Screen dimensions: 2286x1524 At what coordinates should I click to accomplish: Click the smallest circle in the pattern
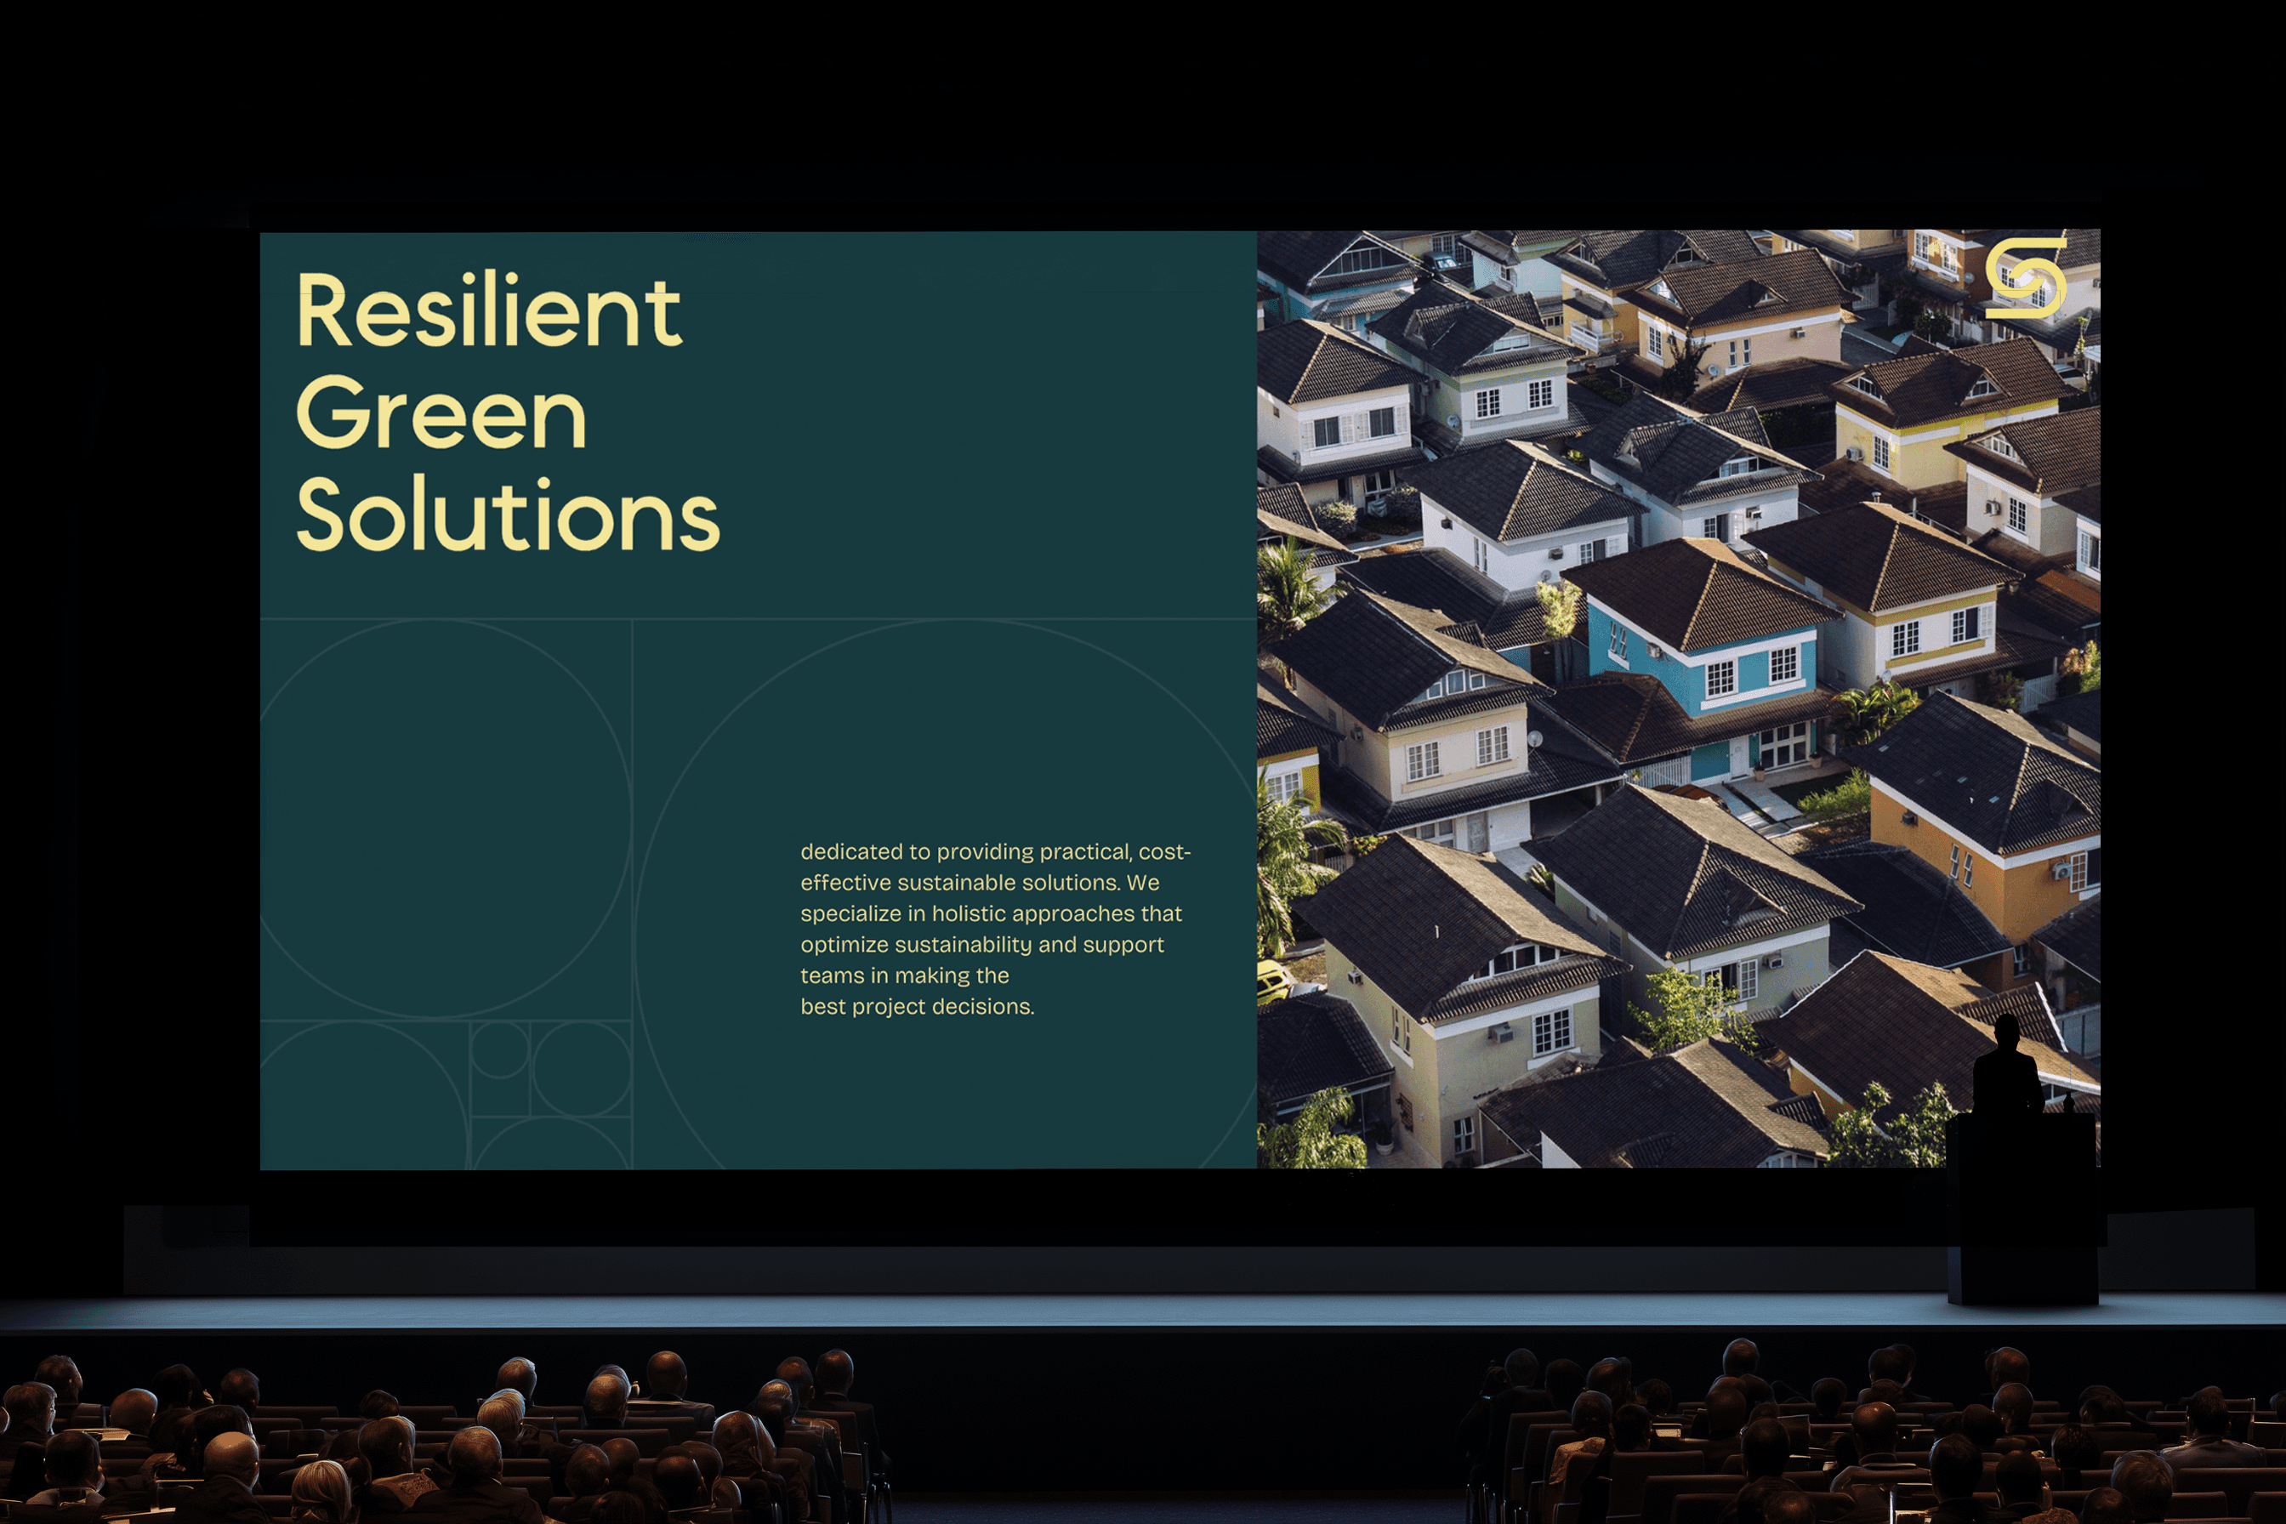[498, 1049]
